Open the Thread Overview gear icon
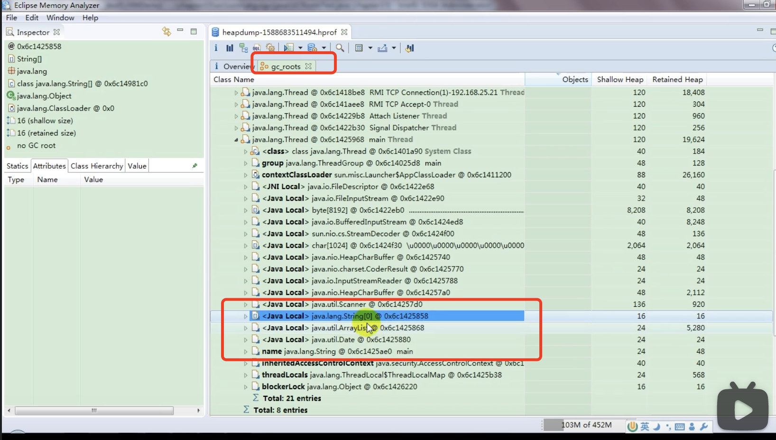The image size is (776, 440). [x=270, y=48]
